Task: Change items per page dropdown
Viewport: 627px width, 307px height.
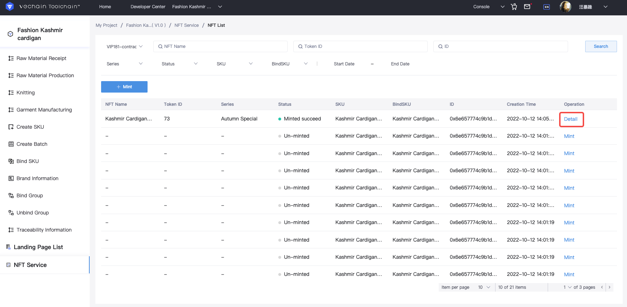Action: (x=484, y=287)
